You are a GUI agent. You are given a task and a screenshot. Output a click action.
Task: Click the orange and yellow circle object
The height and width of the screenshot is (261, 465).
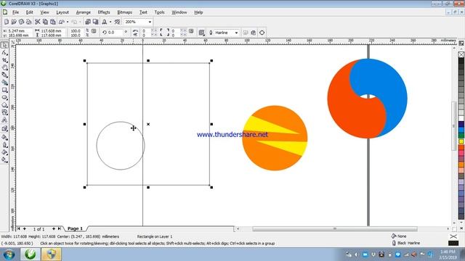pos(275,138)
